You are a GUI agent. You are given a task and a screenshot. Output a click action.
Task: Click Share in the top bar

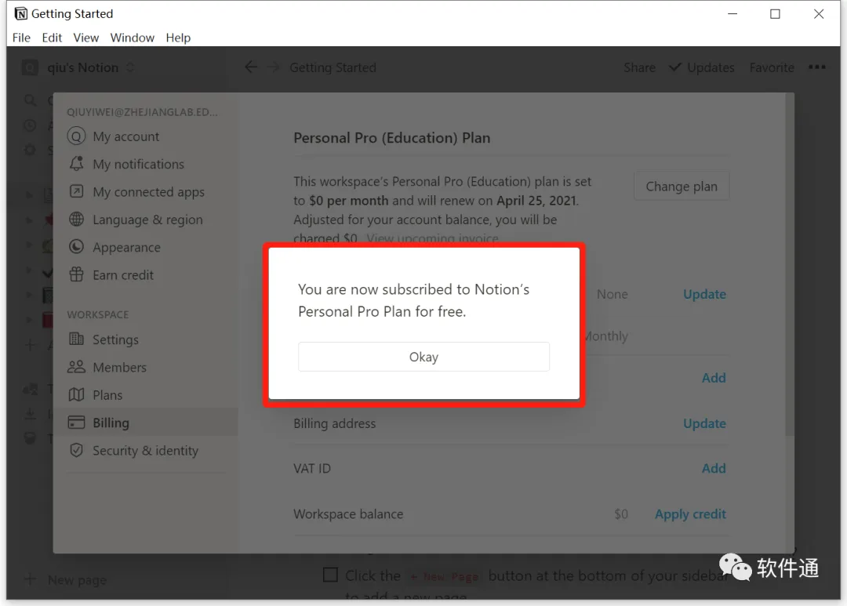pos(640,67)
